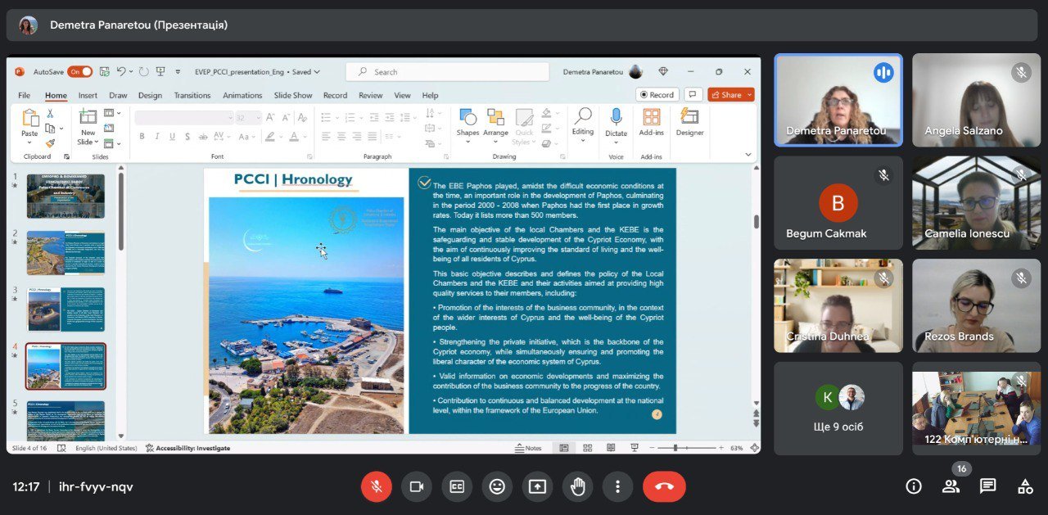Open the Review tab
Image resolution: width=1048 pixels, height=515 pixels.
(371, 95)
